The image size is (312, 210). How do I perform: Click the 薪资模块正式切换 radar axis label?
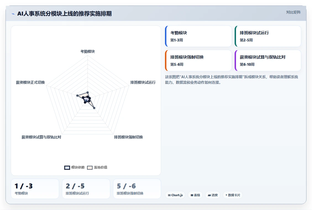click(x=30, y=82)
